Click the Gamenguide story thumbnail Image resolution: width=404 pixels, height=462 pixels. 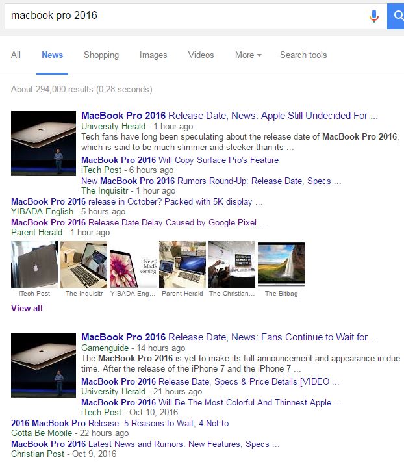[x=44, y=365]
